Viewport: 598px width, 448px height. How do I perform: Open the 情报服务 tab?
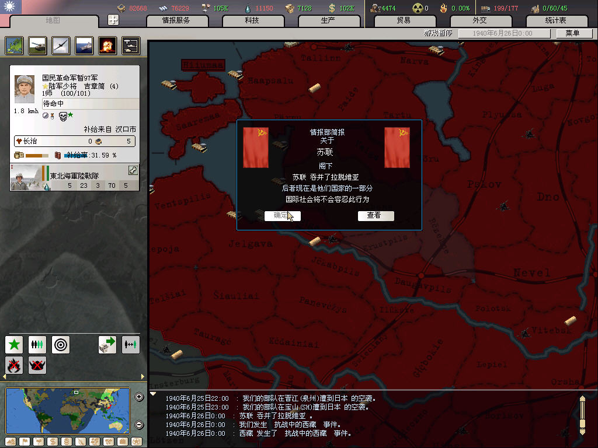(176, 20)
